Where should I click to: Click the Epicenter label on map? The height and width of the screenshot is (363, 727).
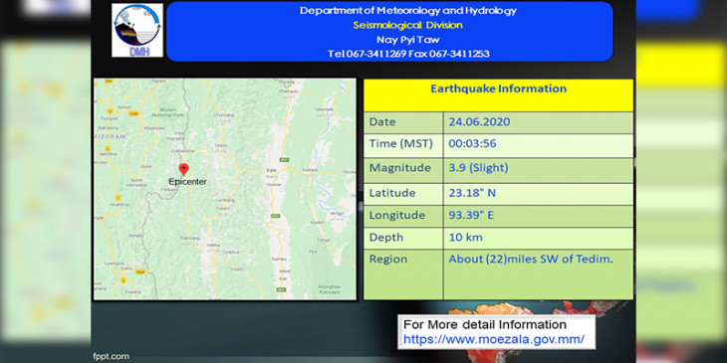coord(187,182)
